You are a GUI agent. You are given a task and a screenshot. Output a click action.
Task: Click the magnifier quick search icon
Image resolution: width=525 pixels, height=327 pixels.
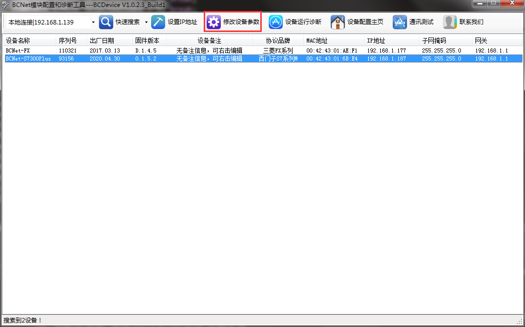click(x=106, y=22)
